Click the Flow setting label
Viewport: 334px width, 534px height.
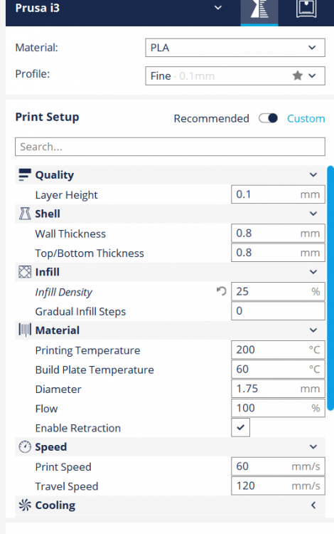click(46, 409)
